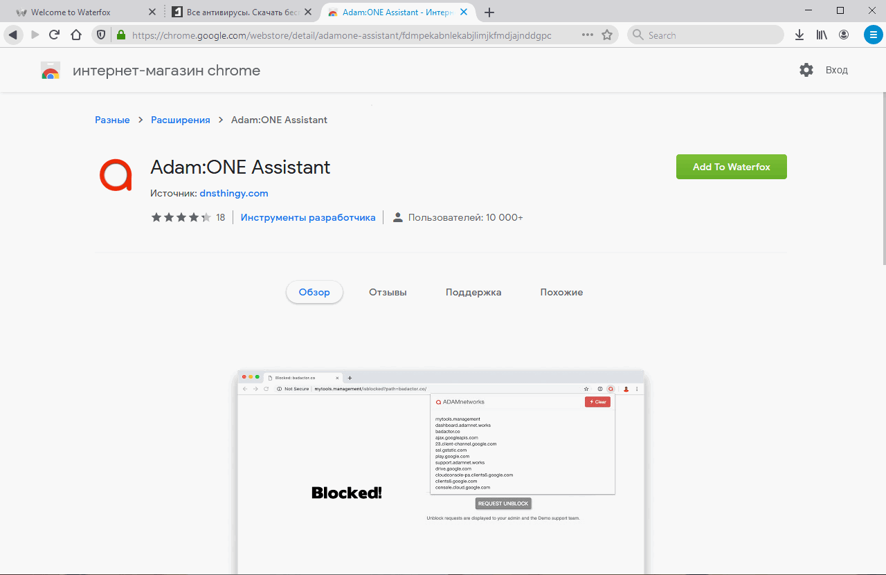The width and height of the screenshot is (886, 575).
Task: Maximize the Waterfox window
Action: 840,10
